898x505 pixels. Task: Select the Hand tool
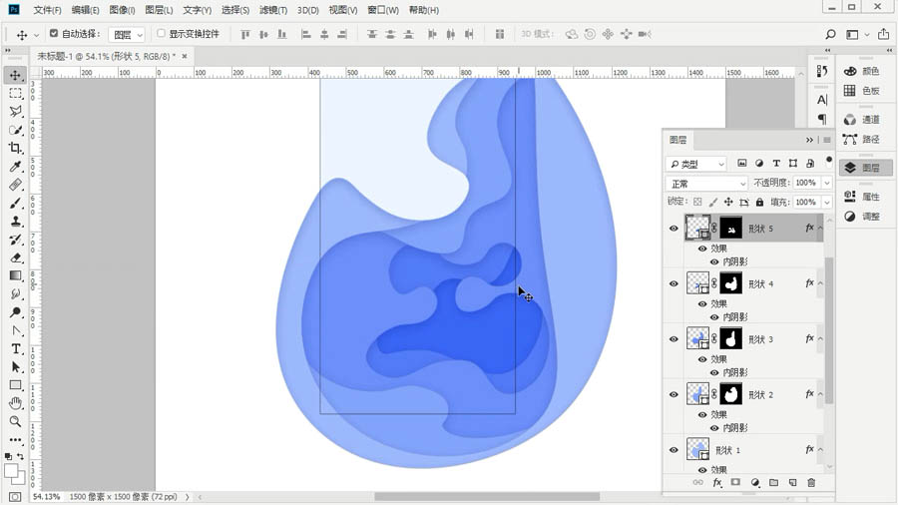click(x=16, y=403)
